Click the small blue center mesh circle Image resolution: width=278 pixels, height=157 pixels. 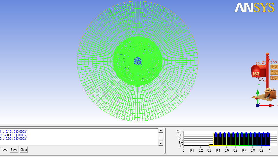pos(137,61)
